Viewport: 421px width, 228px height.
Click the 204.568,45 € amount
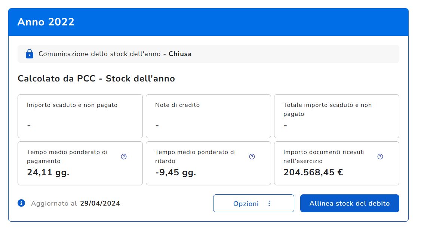pyautogui.click(x=313, y=172)
